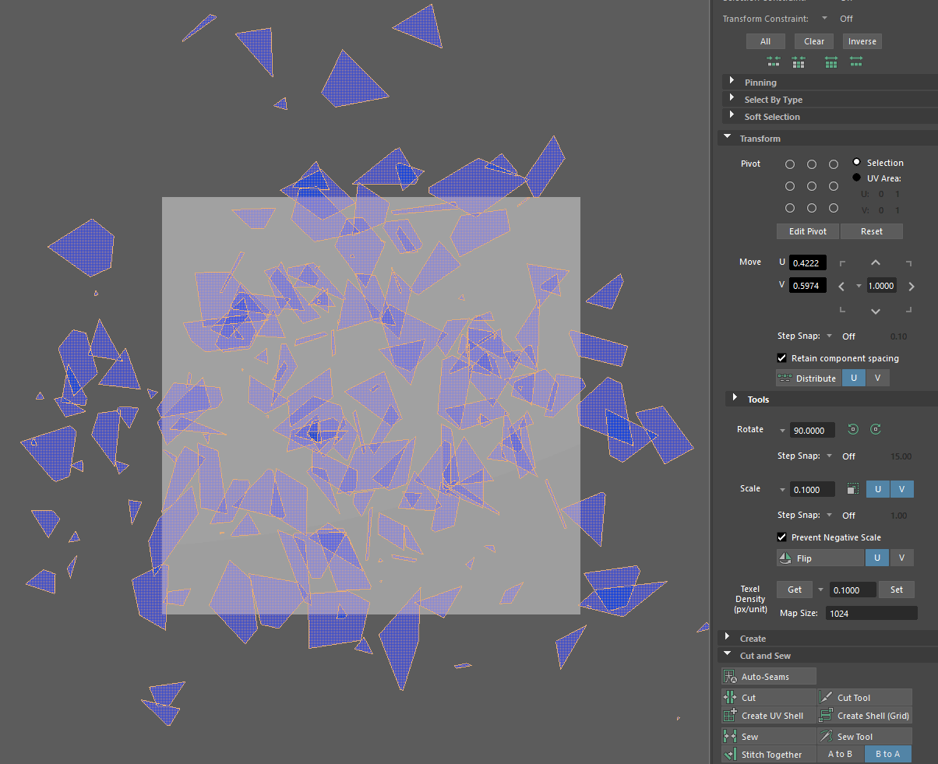Switch stitch direction to A to B

point(840,754)
